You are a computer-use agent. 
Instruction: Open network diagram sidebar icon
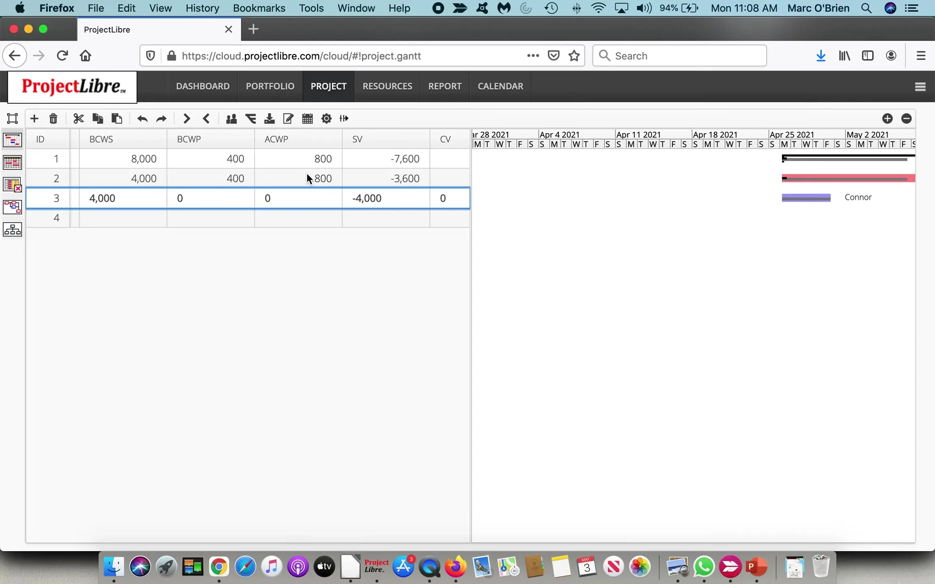coord(13,207)
